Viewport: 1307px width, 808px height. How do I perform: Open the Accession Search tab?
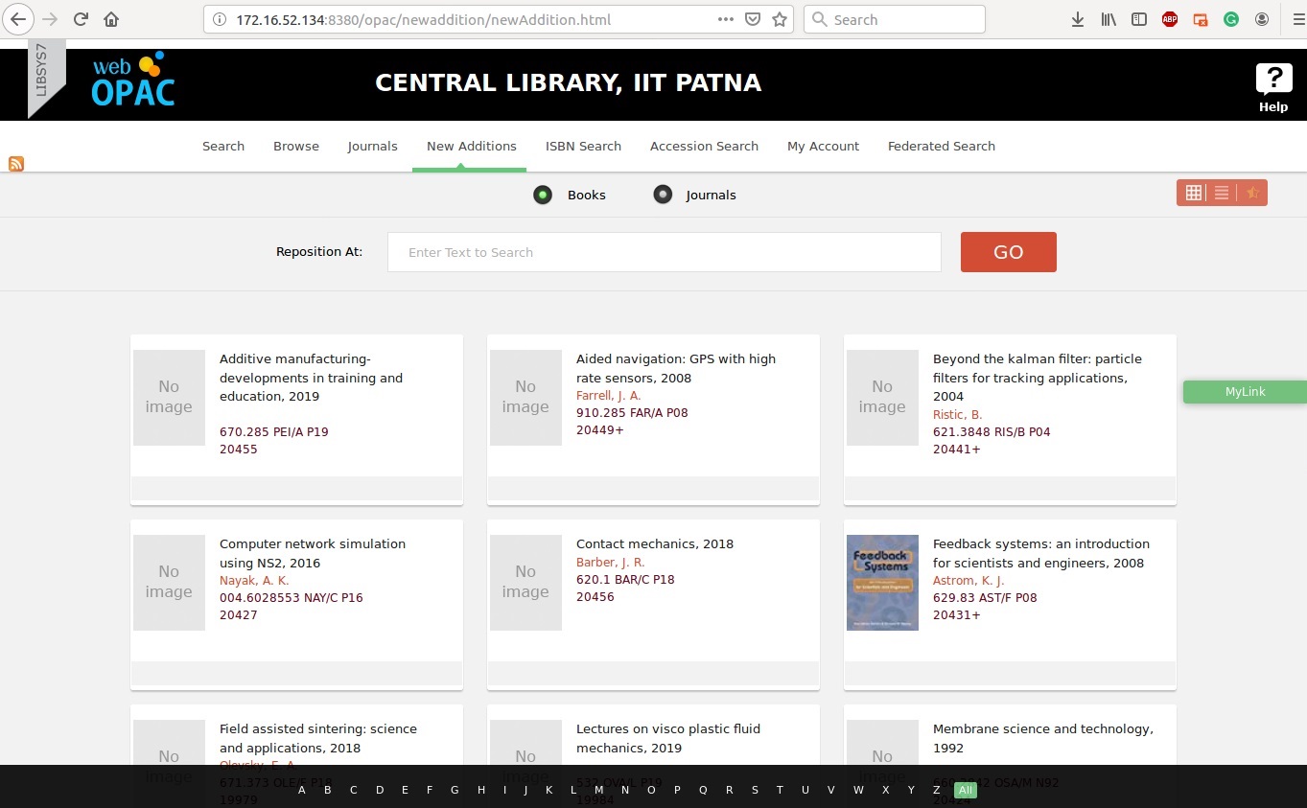[704, 146]
